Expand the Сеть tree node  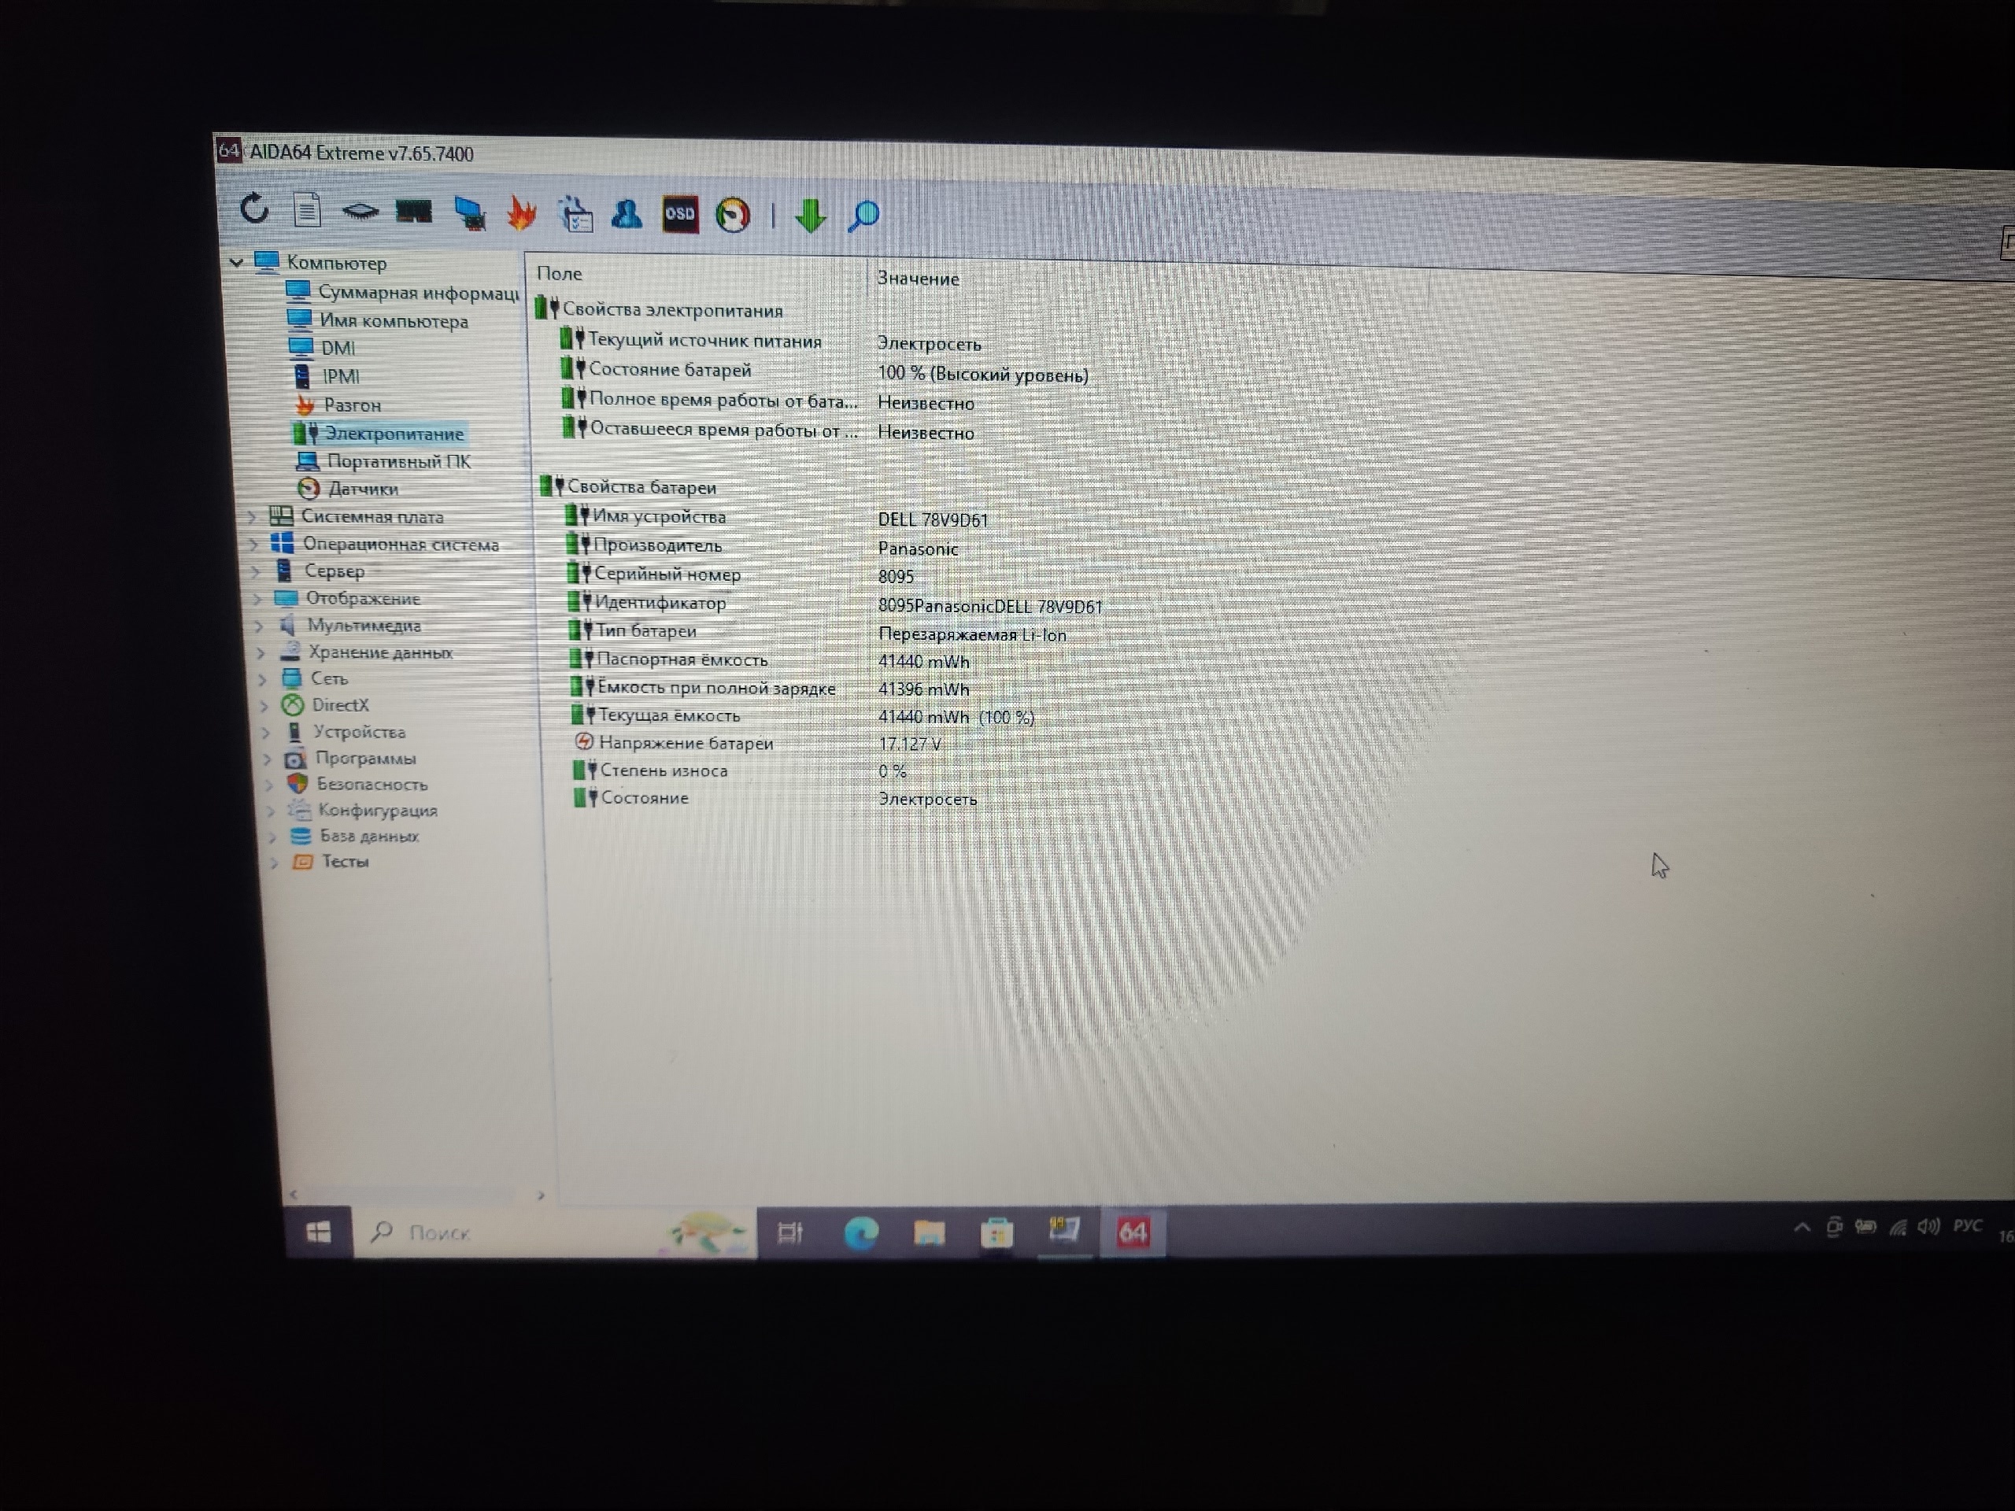(x=263, y=678)
